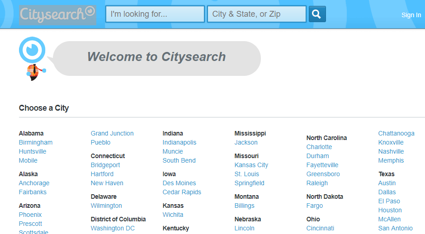Focus the City & State, or Zip field

click(x=257, y=14)
